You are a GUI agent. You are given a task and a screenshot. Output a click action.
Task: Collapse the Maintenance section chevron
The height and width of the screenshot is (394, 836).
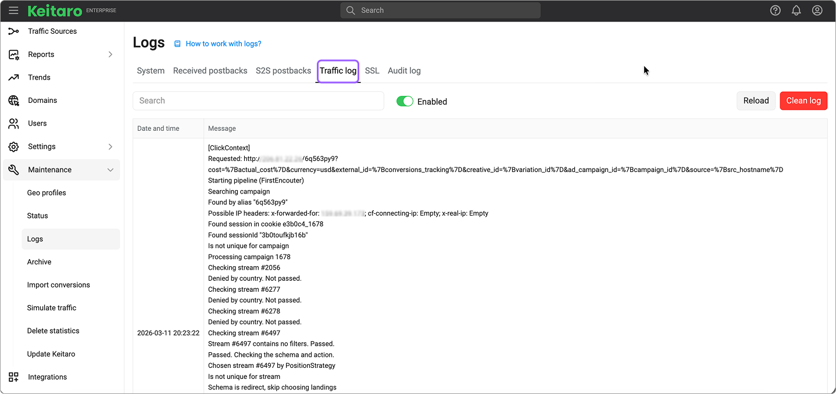[x=110, y=170]
